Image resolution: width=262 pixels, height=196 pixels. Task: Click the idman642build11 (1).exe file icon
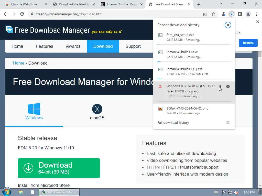point(160,69)
